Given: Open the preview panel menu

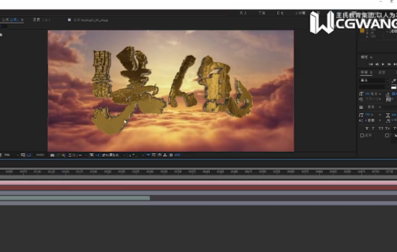Looking at the screenshot, I should coord(371,57).
